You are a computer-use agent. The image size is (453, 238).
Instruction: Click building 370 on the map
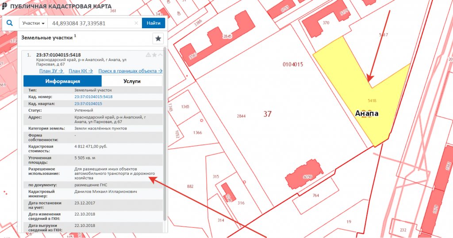click(x=326, y=23)
